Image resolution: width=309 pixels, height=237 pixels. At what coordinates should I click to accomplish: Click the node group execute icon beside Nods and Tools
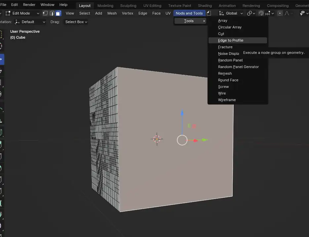[x=209, y=13]
